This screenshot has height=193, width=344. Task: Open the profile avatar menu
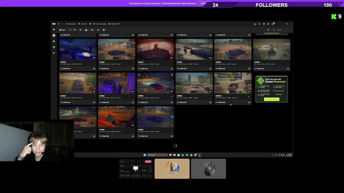click(x=277, y=24)
